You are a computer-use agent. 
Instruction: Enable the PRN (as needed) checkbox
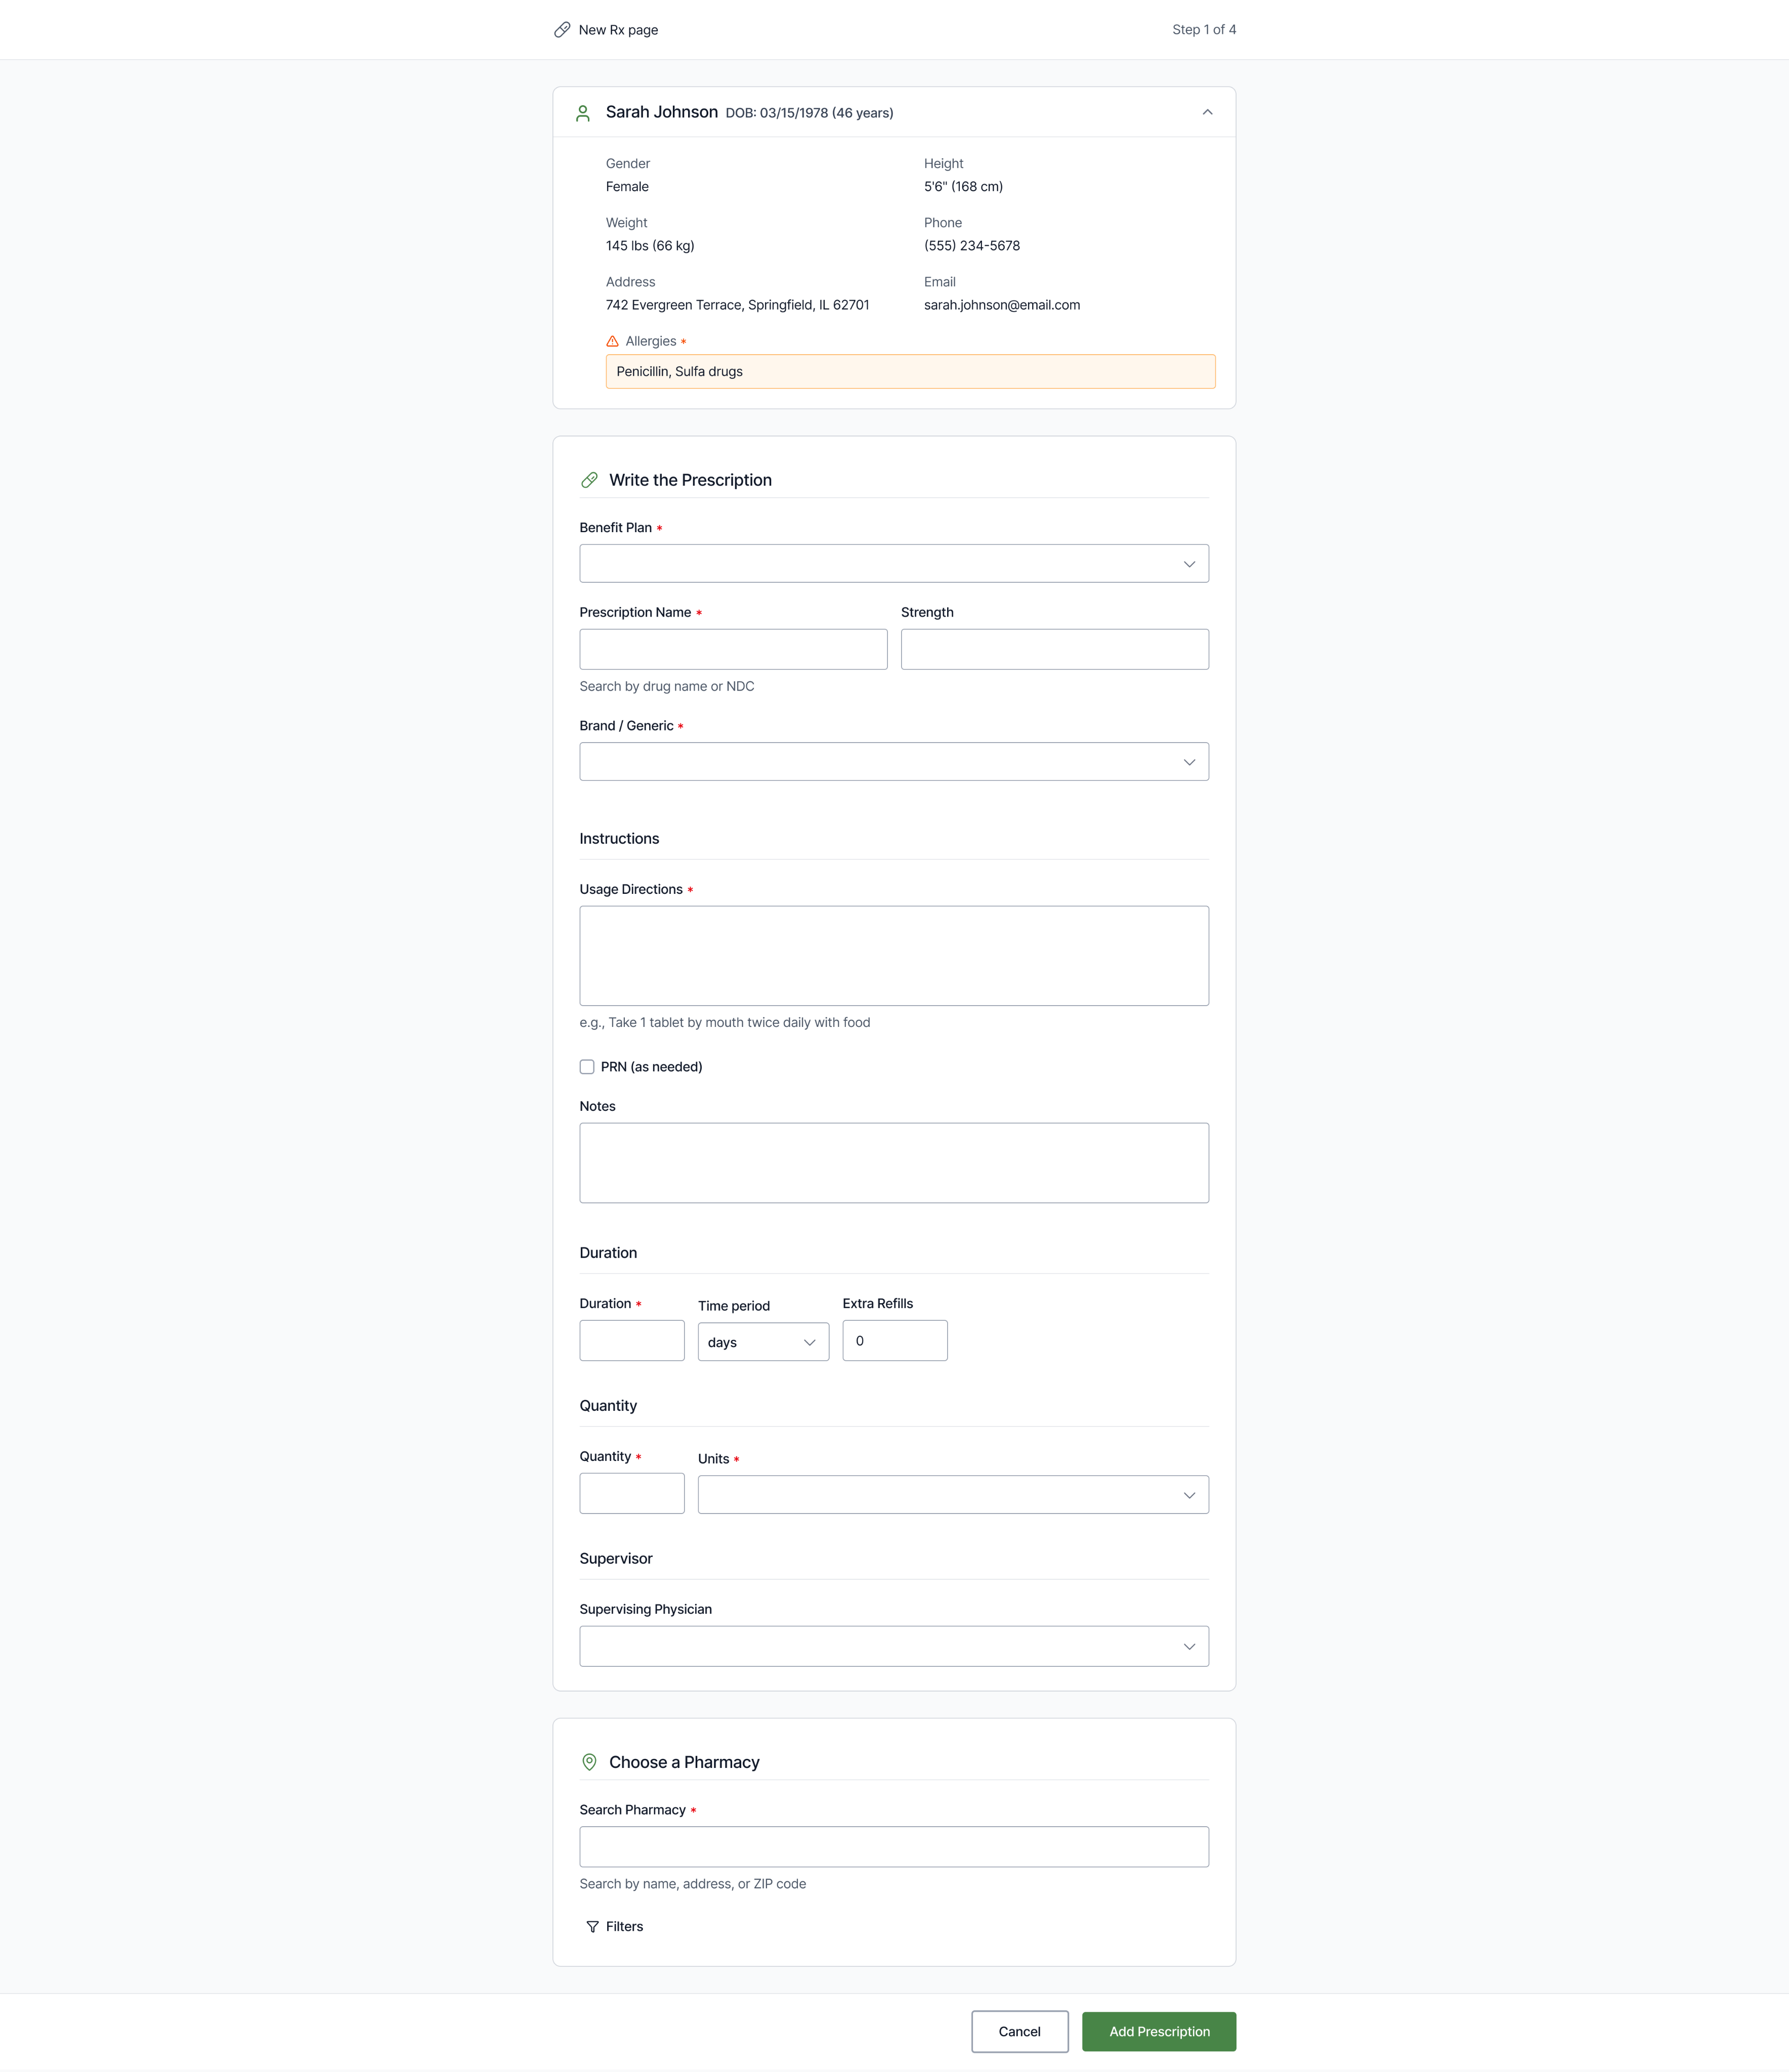pos(587,1066)
